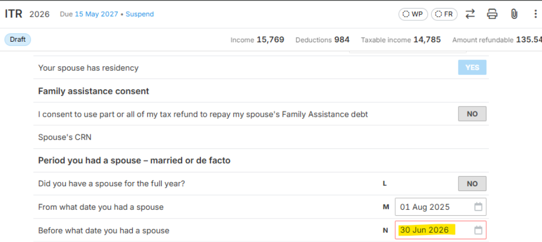Click the Draft status badge

[x=18, y=40]
